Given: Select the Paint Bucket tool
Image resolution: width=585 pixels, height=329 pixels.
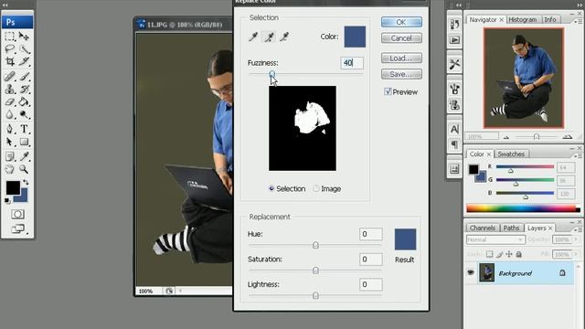Looking at the screenshot, I should coord(25,101).
